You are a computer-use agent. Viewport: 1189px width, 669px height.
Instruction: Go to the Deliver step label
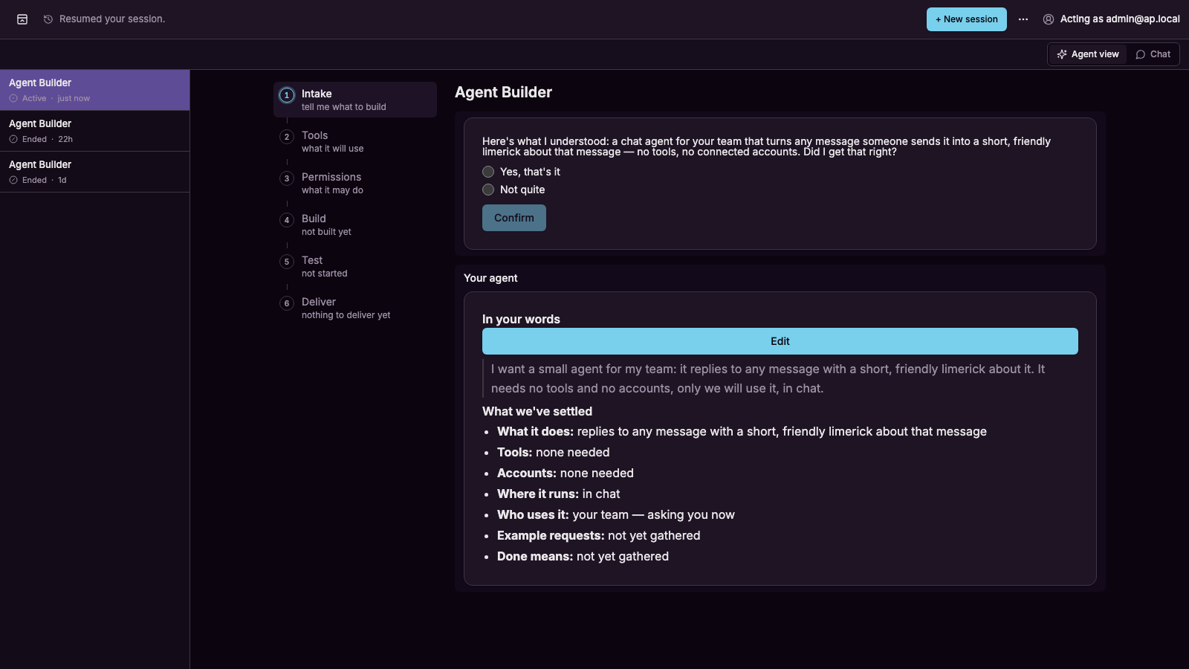(x=319, y=302)
